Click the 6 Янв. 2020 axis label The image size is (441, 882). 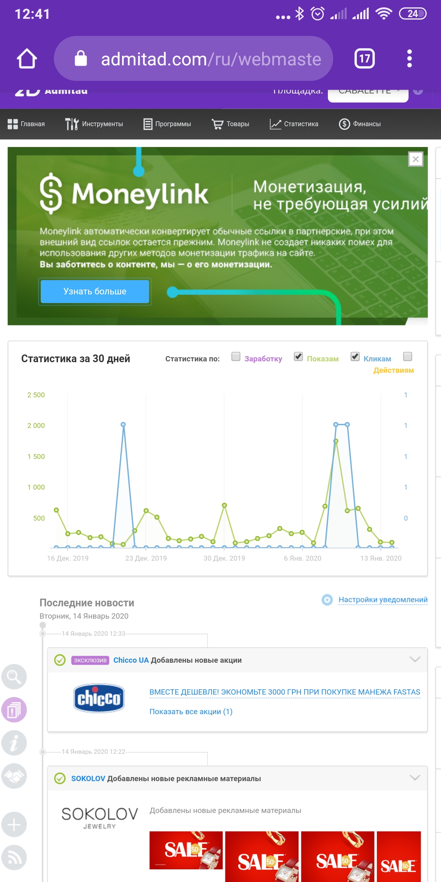[303, 558]
